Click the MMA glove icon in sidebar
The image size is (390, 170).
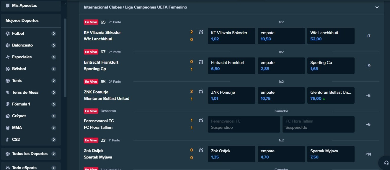click(x=8, y=128)
